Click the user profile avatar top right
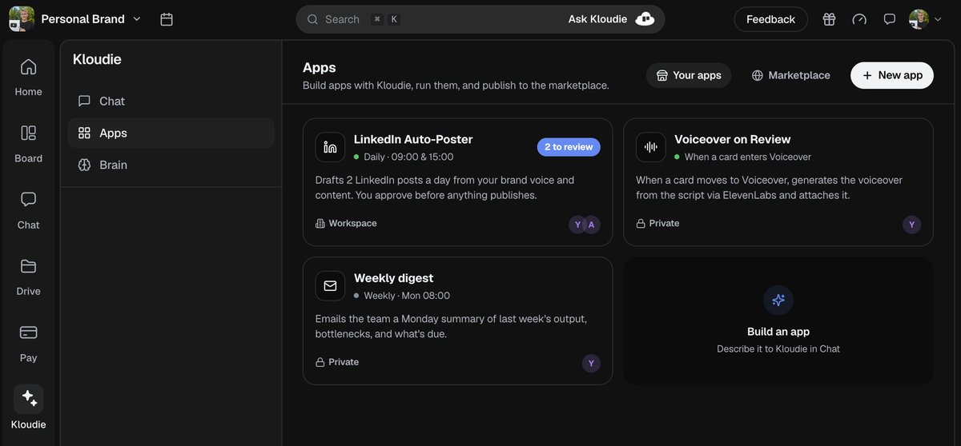Image resolution: width=961 pixels, height=446 pixels. pyautogui.click(x=919, y=19)
